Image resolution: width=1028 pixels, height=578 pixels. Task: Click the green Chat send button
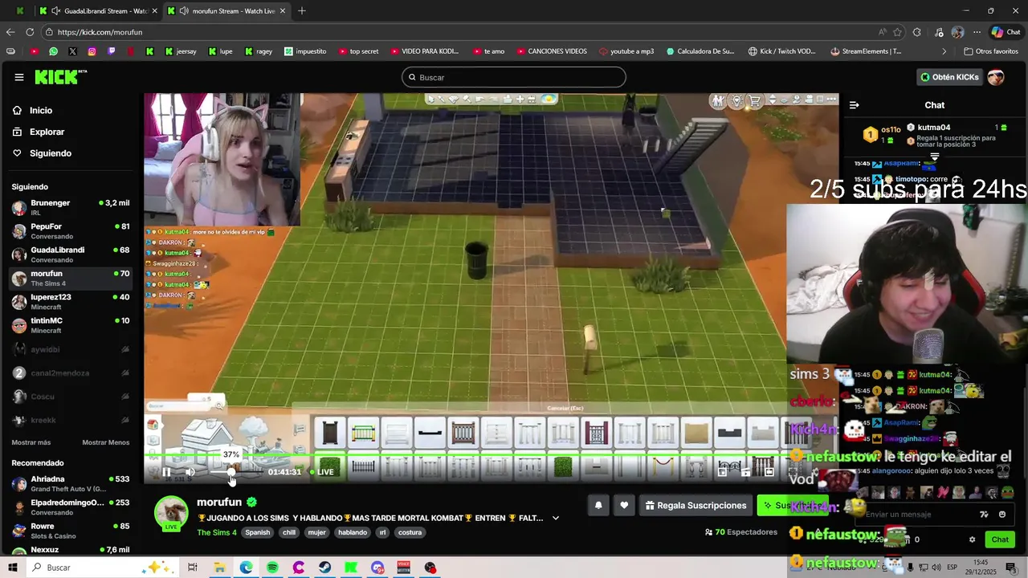click(1000, 539)
